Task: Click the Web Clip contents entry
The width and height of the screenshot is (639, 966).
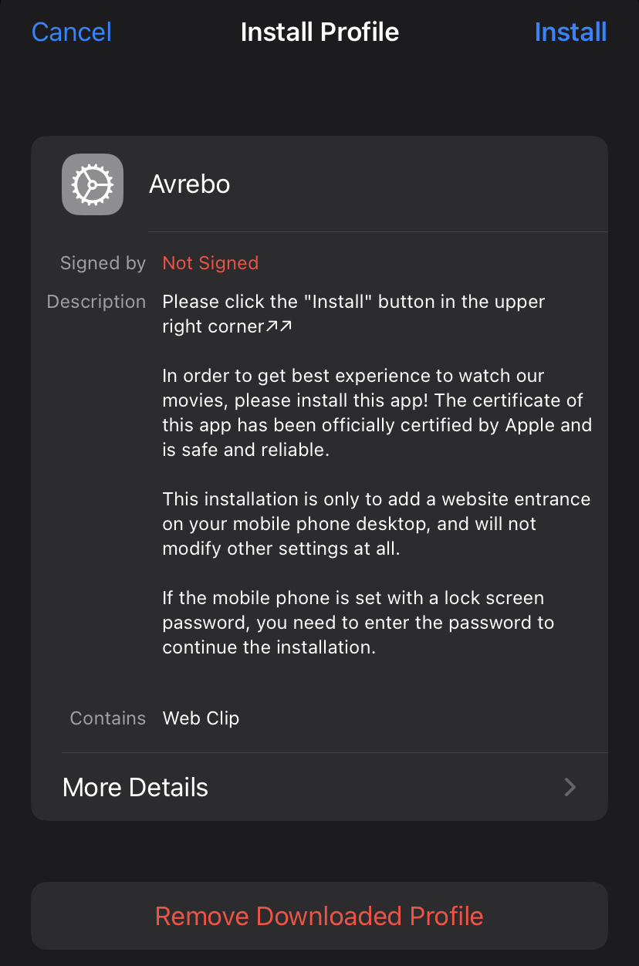Action: (201, 718)
